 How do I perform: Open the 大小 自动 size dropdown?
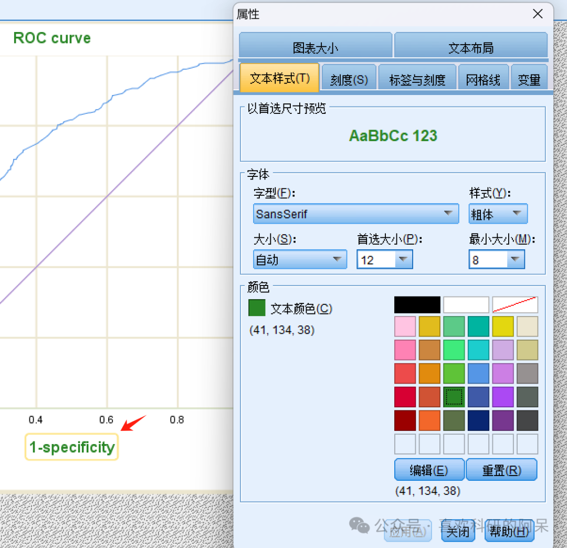click(300, 259)
